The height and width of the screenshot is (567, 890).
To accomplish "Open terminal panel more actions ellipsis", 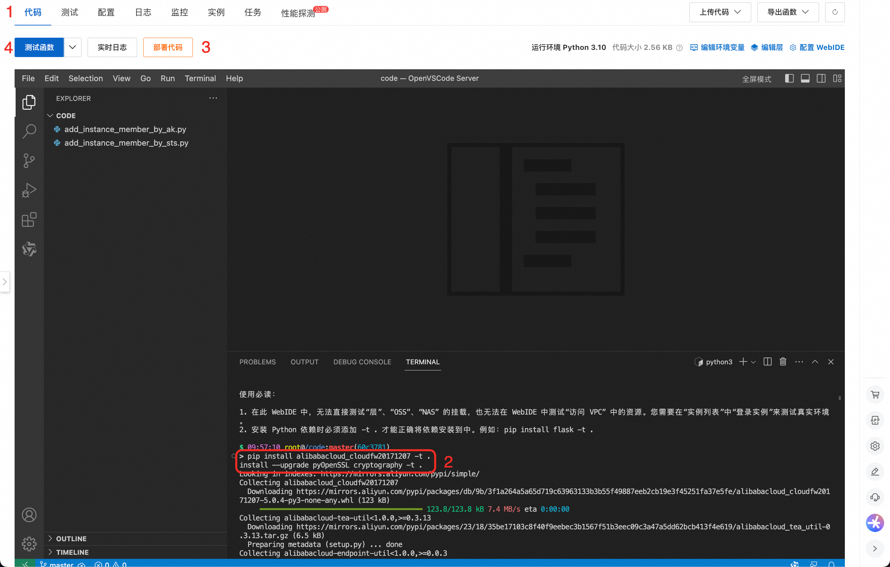I will (x=799, y=362).
